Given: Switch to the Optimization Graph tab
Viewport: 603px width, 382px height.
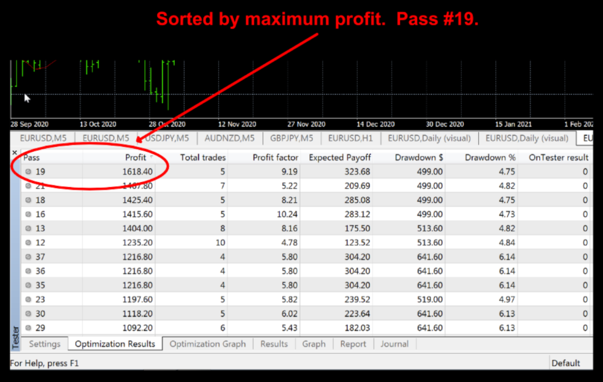Looking at the screenshot, I should coord(207,344).
